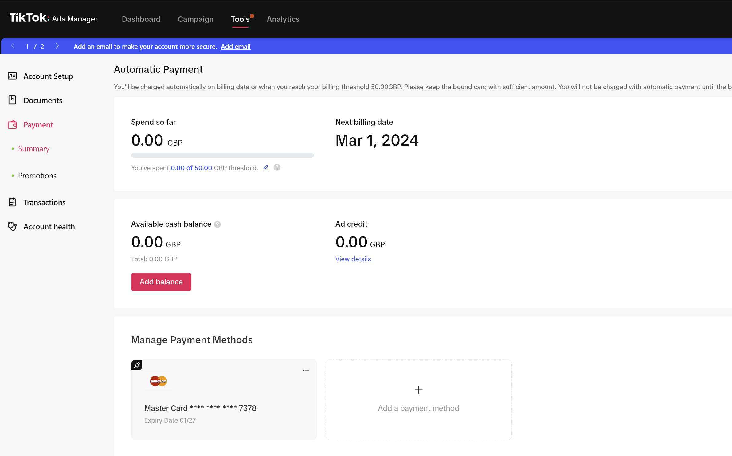Click the Expiry Date 01/27 text
This screenshot has width=732, height=456.
coord(170,420)
